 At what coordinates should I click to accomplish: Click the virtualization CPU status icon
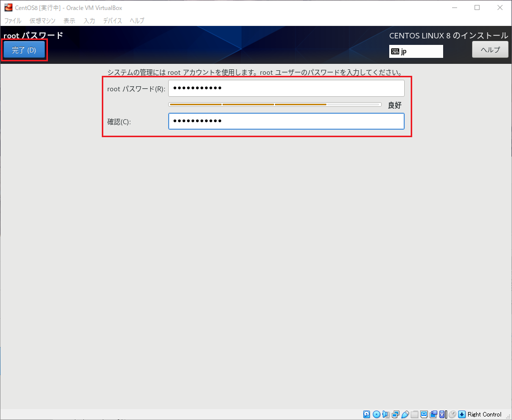[x=443, y=415]
